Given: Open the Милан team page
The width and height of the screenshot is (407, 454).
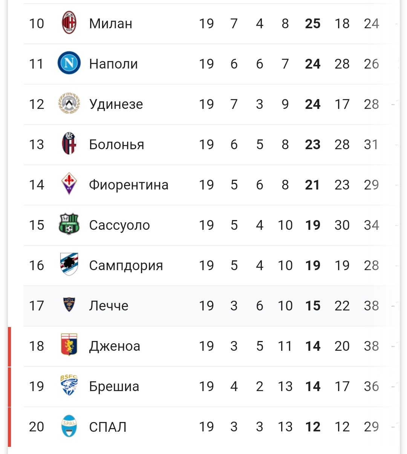Looking at the screenshot, I should tap(111, 24).
